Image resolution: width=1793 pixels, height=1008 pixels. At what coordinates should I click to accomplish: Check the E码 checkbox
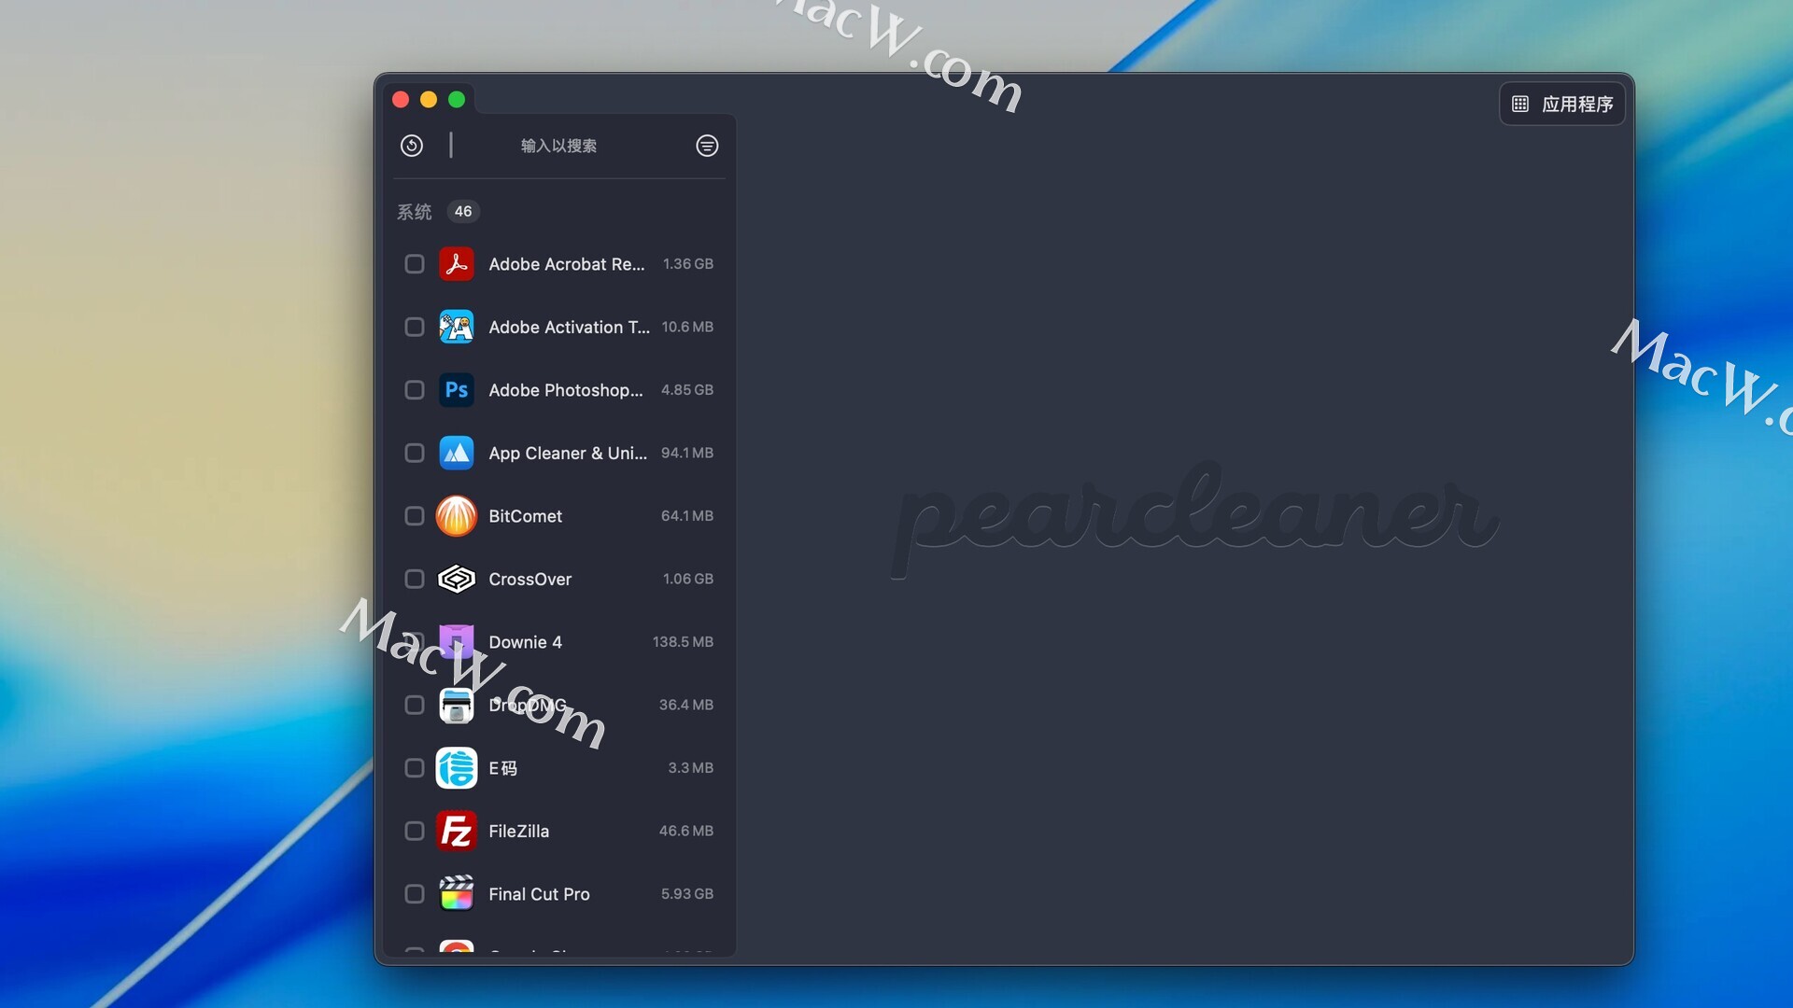coord(415,768)
